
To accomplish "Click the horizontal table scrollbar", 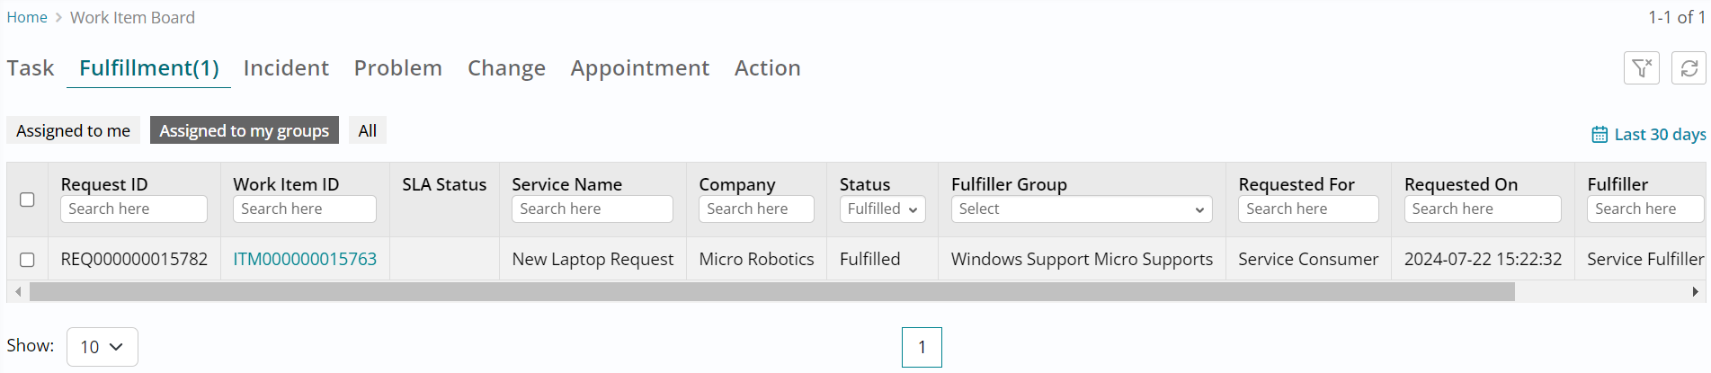I will click(x=771, y=291).
